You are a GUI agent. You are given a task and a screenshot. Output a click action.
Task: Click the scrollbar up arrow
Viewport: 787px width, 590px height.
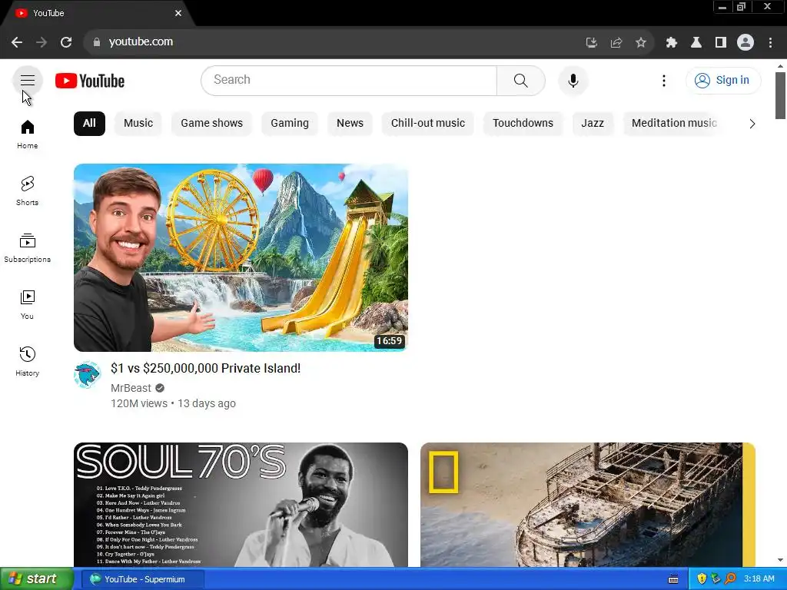coord(780,66)
